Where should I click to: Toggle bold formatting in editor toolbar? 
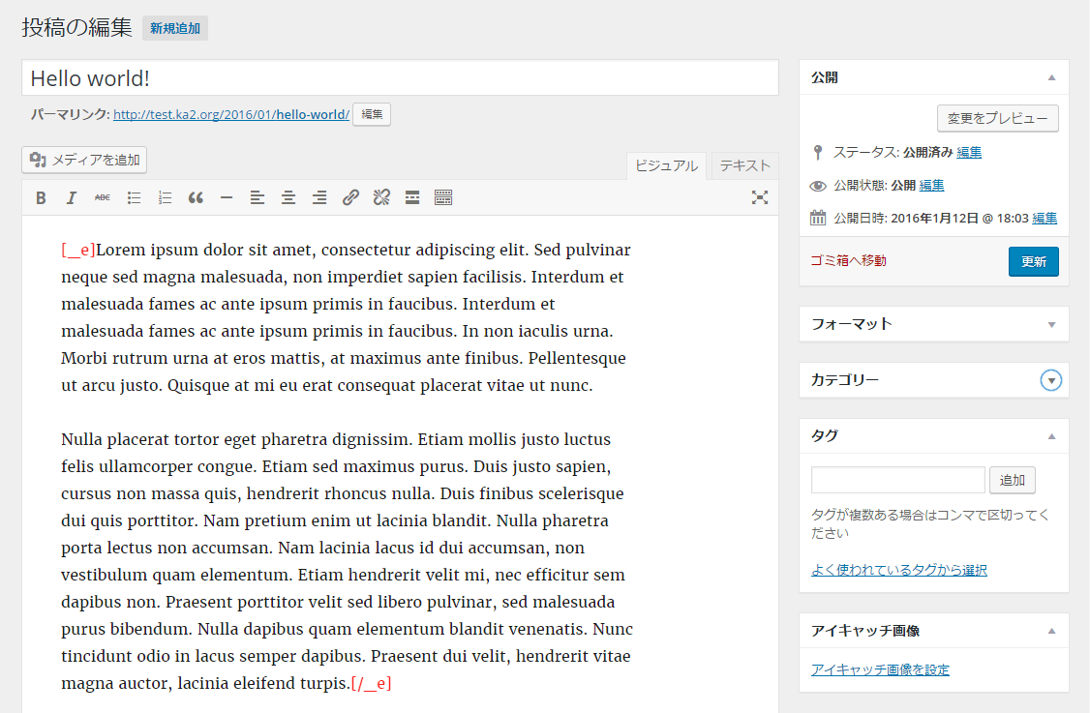41,198
